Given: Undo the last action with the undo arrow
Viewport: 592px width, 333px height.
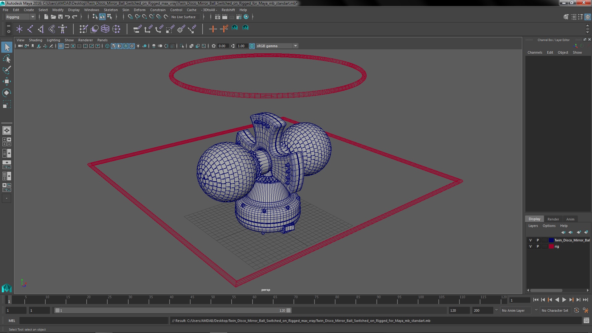Looking at the screenshot, I should [68, 17].
